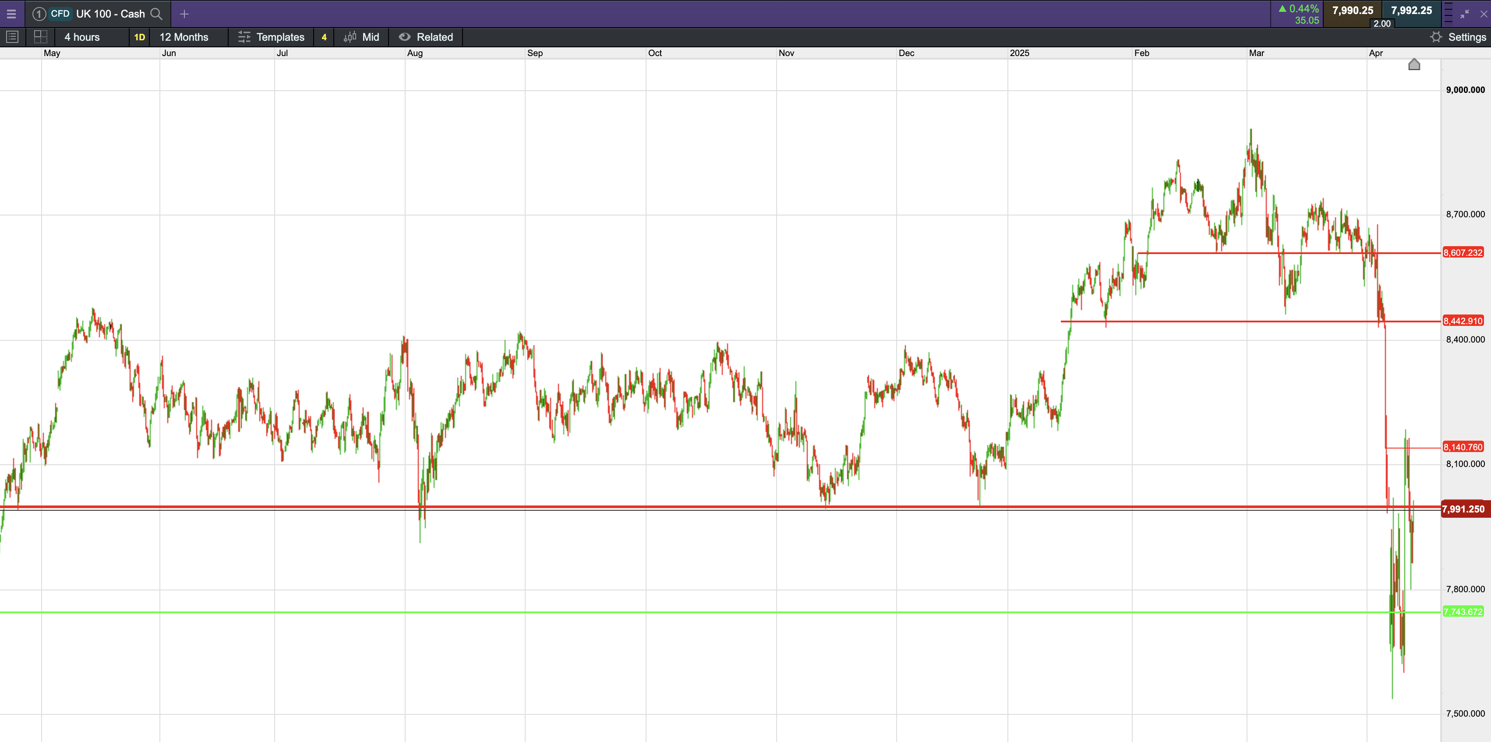Click the sell price 7,990.25 button
Viewport: 1491px width, 742px height.
tap(1352, 11)
